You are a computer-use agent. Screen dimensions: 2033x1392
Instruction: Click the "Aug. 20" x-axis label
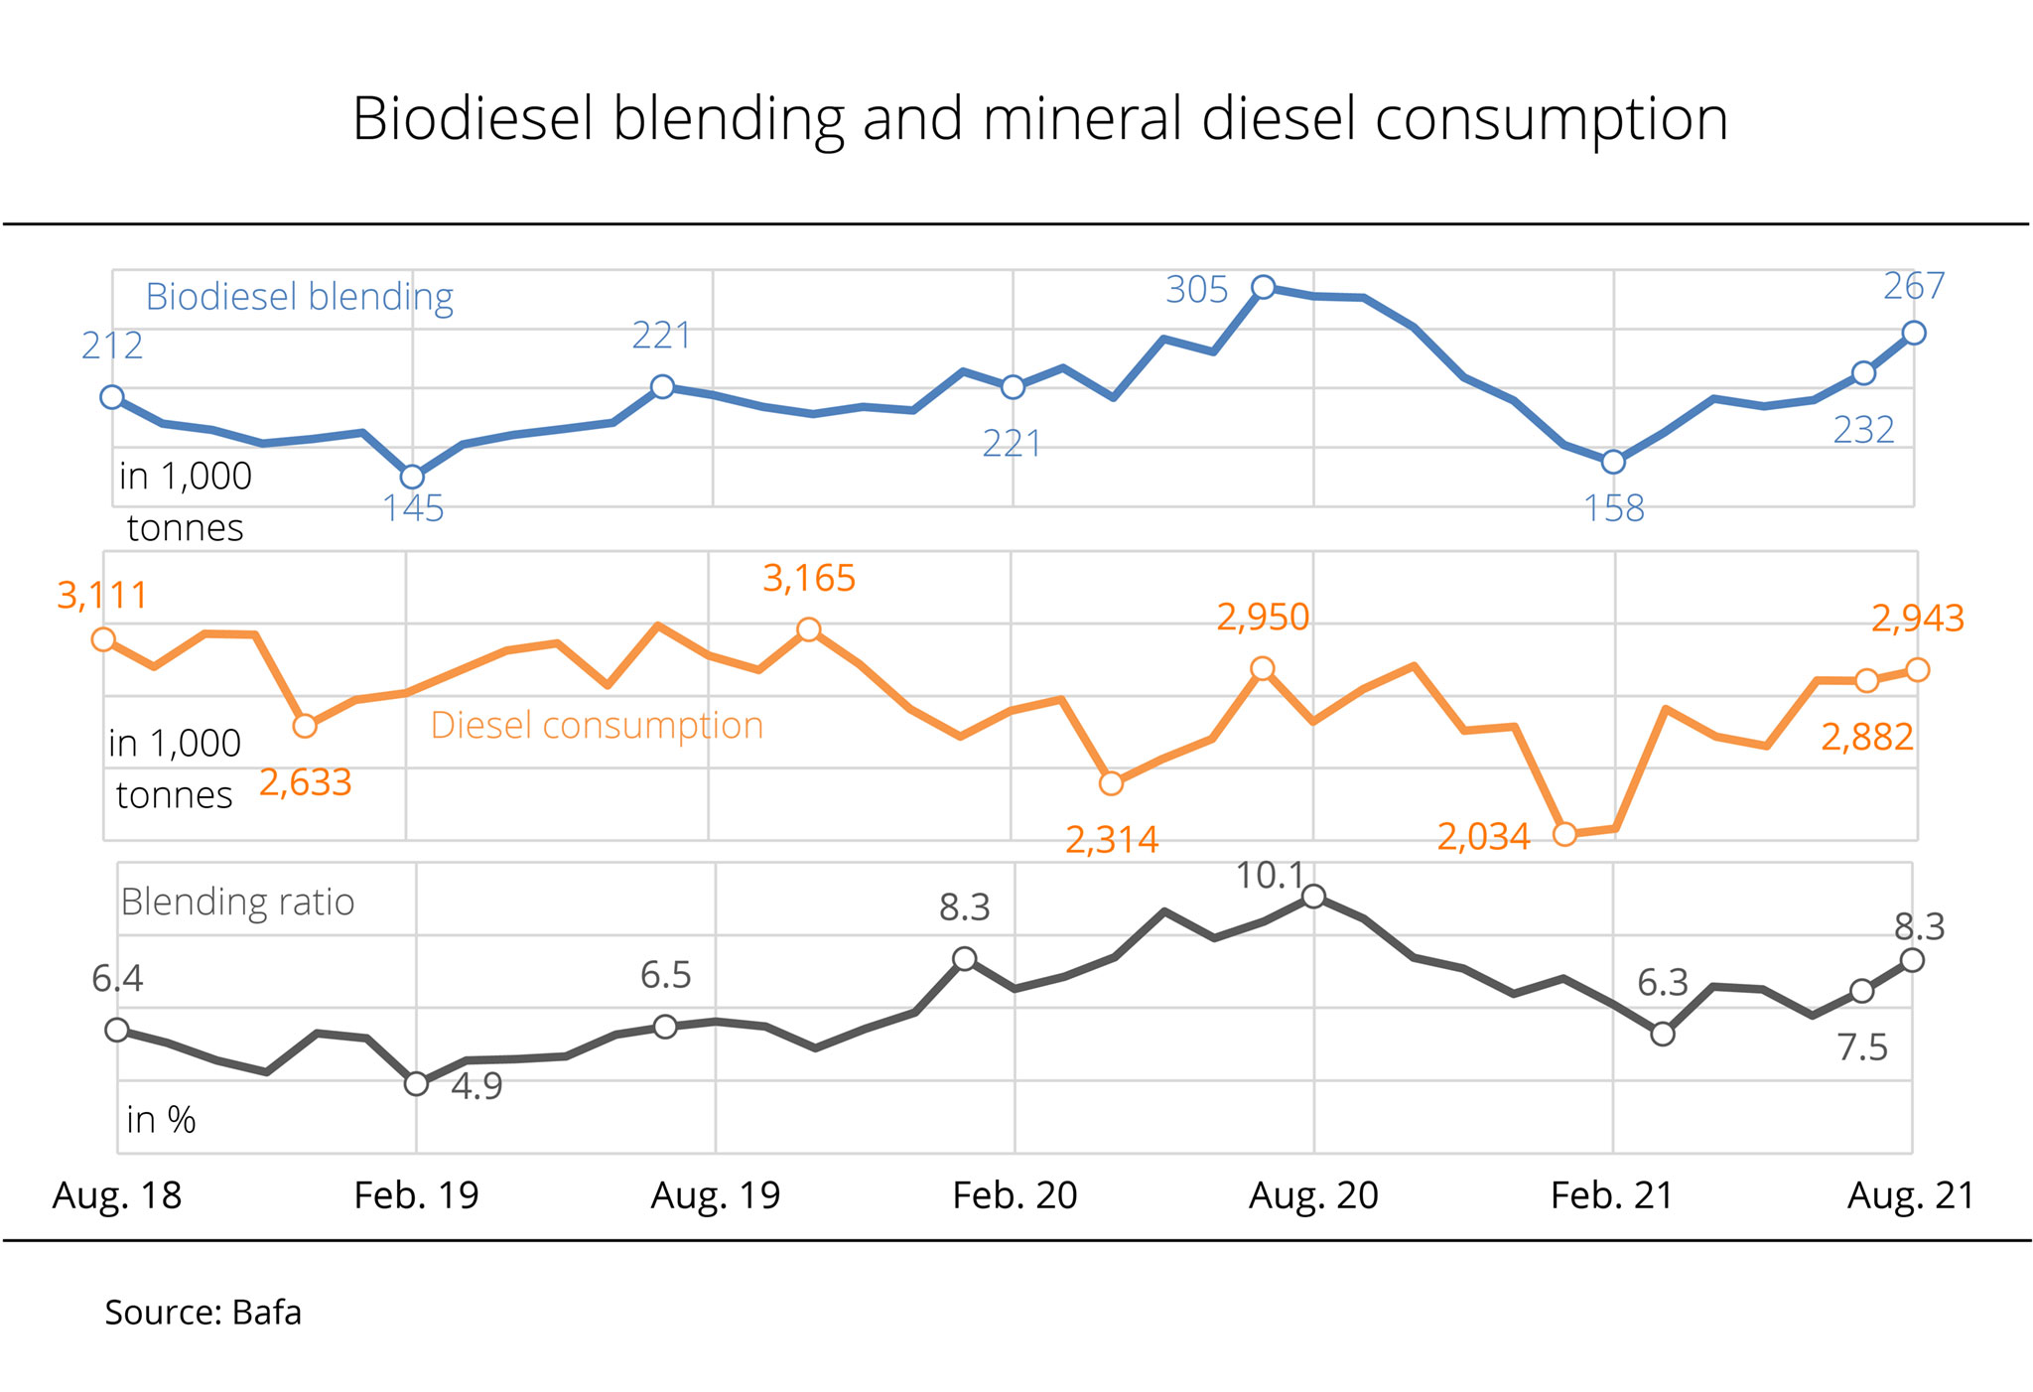[1313, 1195]
